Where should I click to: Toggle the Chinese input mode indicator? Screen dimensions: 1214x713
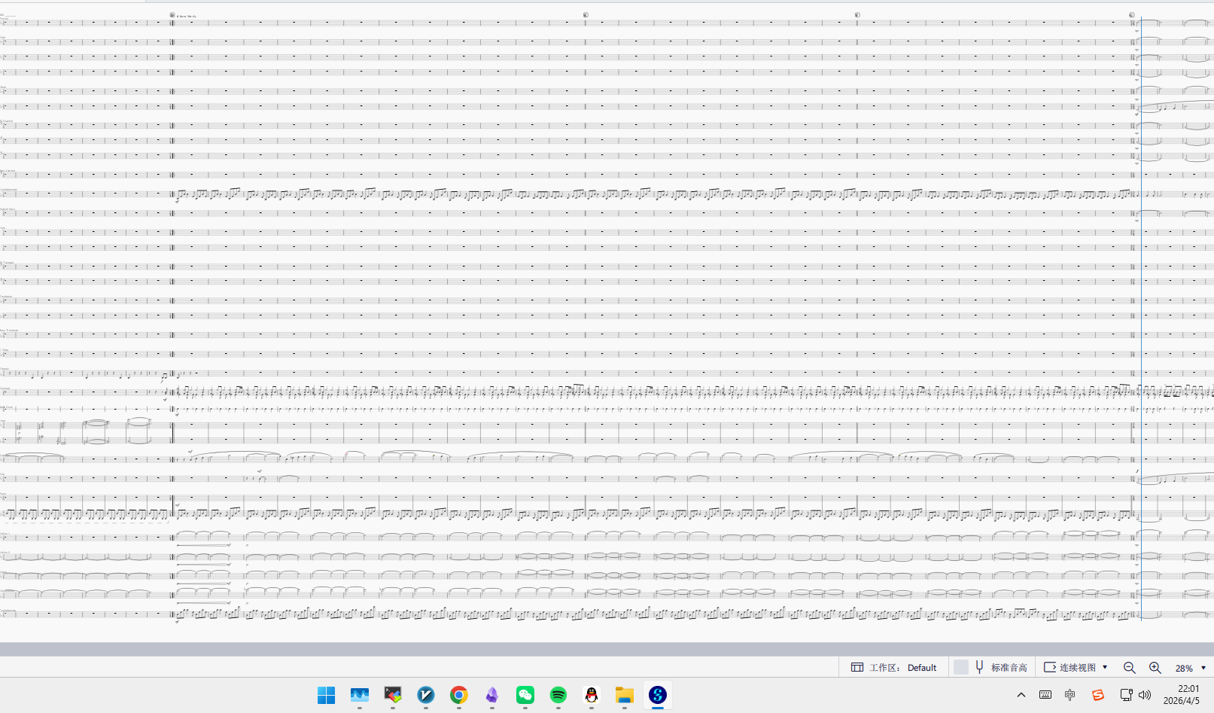(1070, 695)
